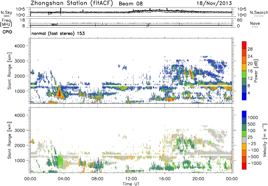Click the 'N.Search' legend label
This screenshot has width=268, height=186.
pyautogui.click(x=259, y=12)
